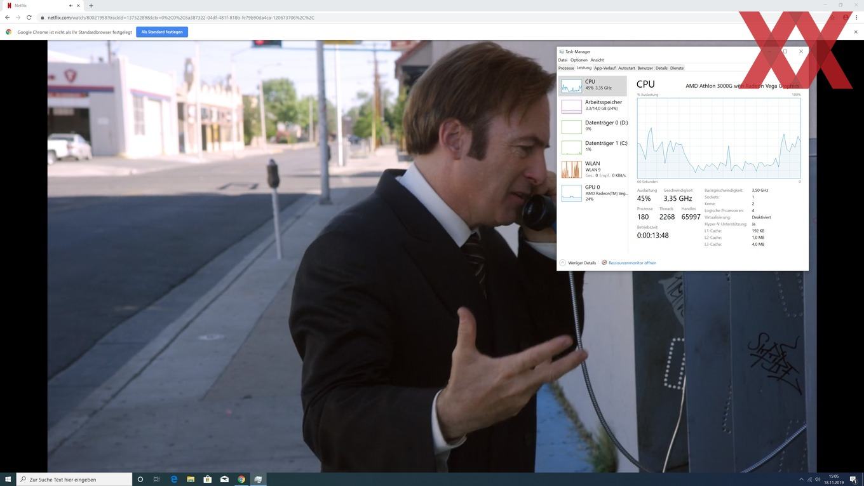Screen dimensions: 864x486
Task: Switch to the Dienste tab
Action: (x=677, y=68)
